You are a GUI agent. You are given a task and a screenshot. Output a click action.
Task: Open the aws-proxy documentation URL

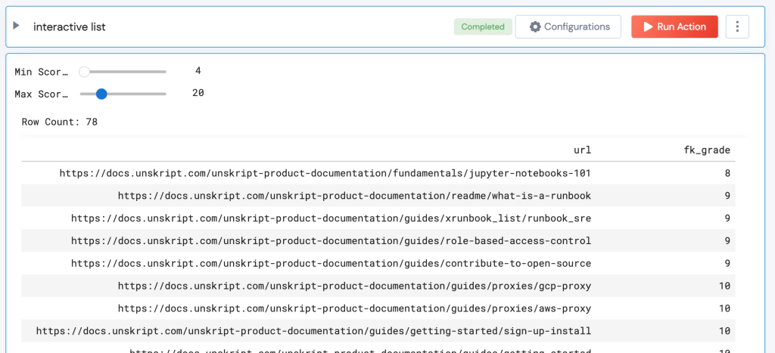coord(354,308)
